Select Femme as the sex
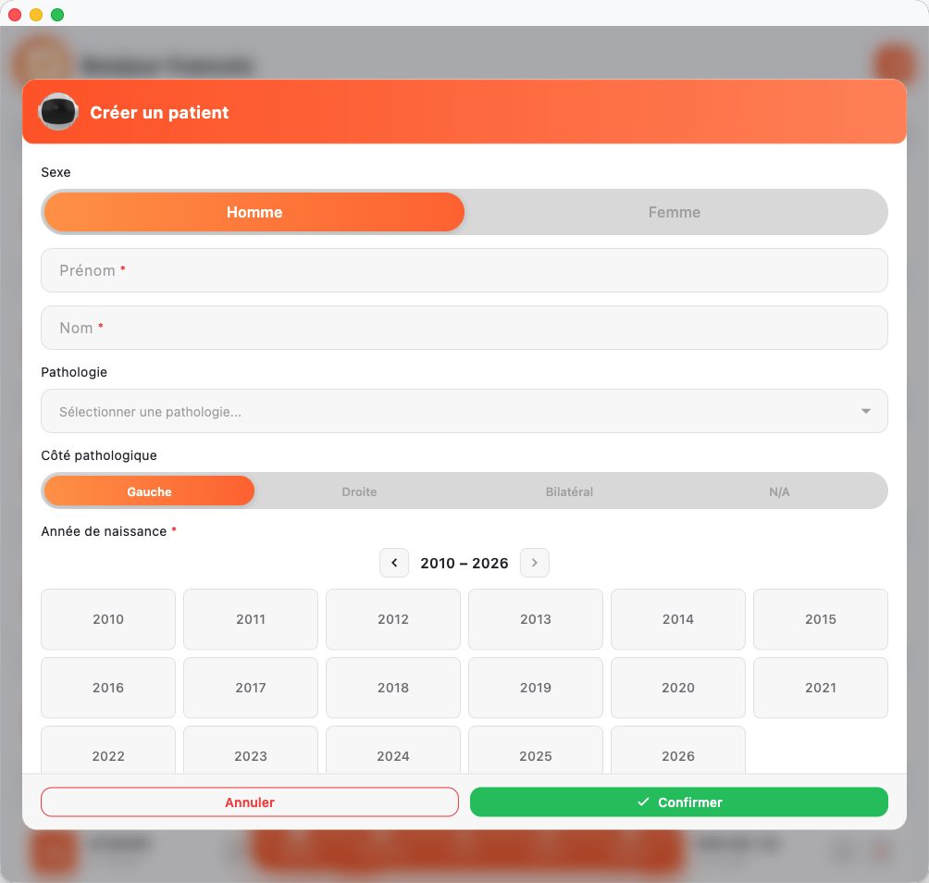The image size is (929, 883). point(675,212)
